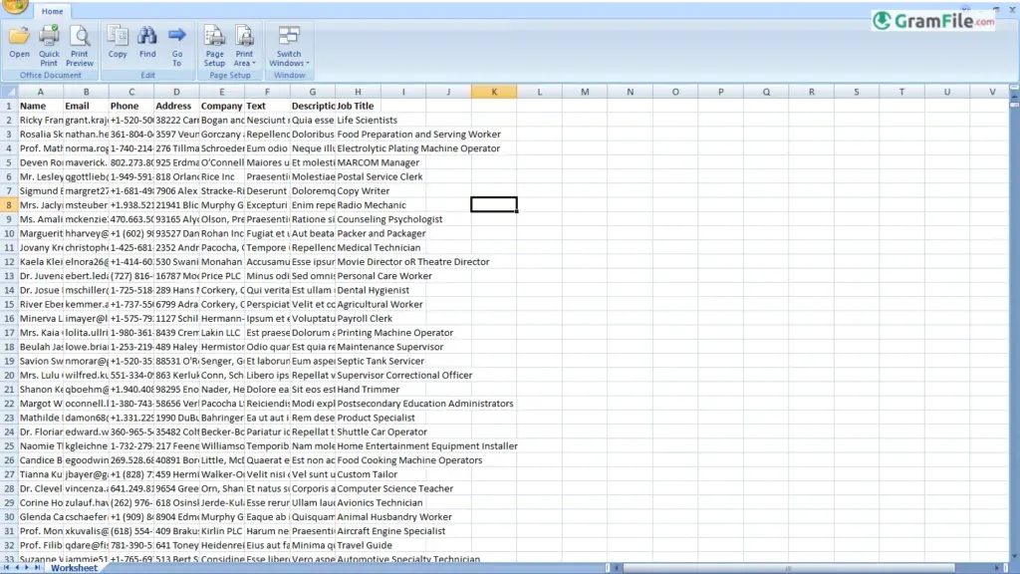Click the Company header cell
Viewport: 1020px width, 574px height.
tap(222, 106)
